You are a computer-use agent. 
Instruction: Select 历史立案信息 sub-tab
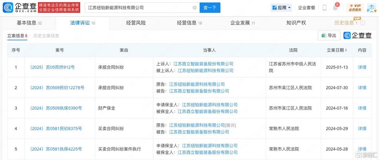pos(46,36)
